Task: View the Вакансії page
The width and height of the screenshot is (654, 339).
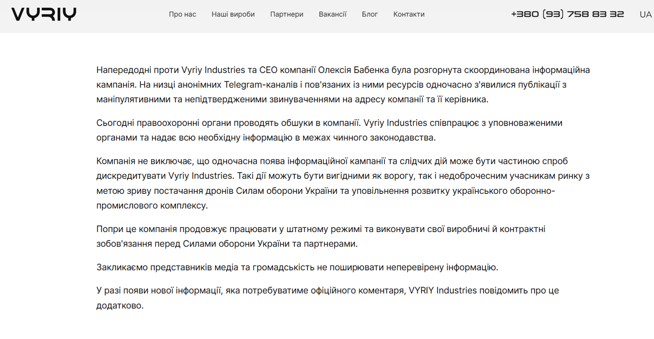Action: [333, 14]
